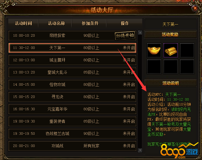This screenshot has height=160, width=202.
Task: Select the 天下第一 activity row
Action: tap(72, 48)
